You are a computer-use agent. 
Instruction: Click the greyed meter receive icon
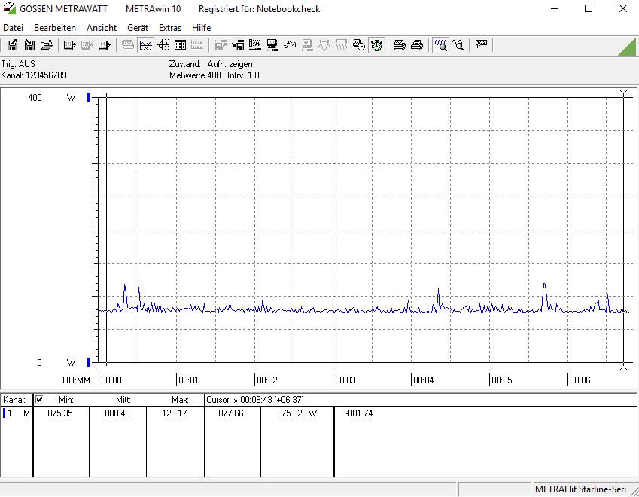[x=87, y=45]
